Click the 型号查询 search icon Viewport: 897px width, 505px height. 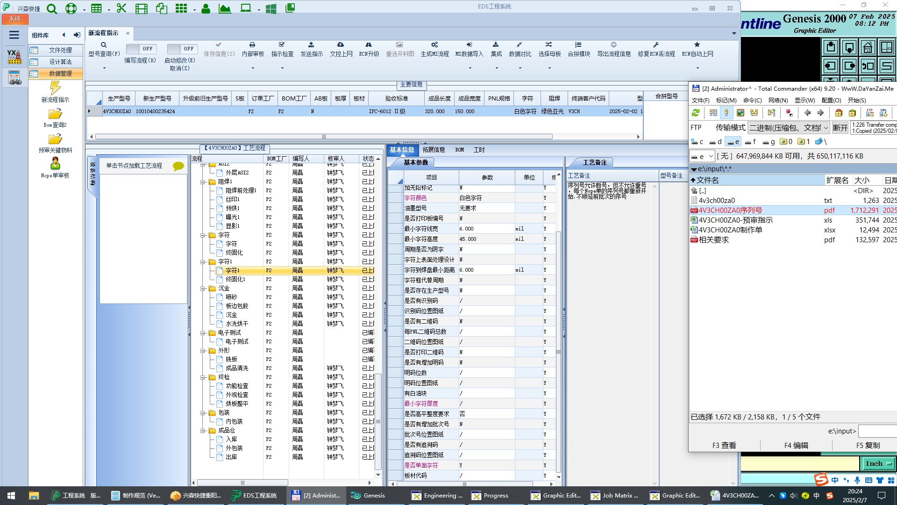[104, 45]
